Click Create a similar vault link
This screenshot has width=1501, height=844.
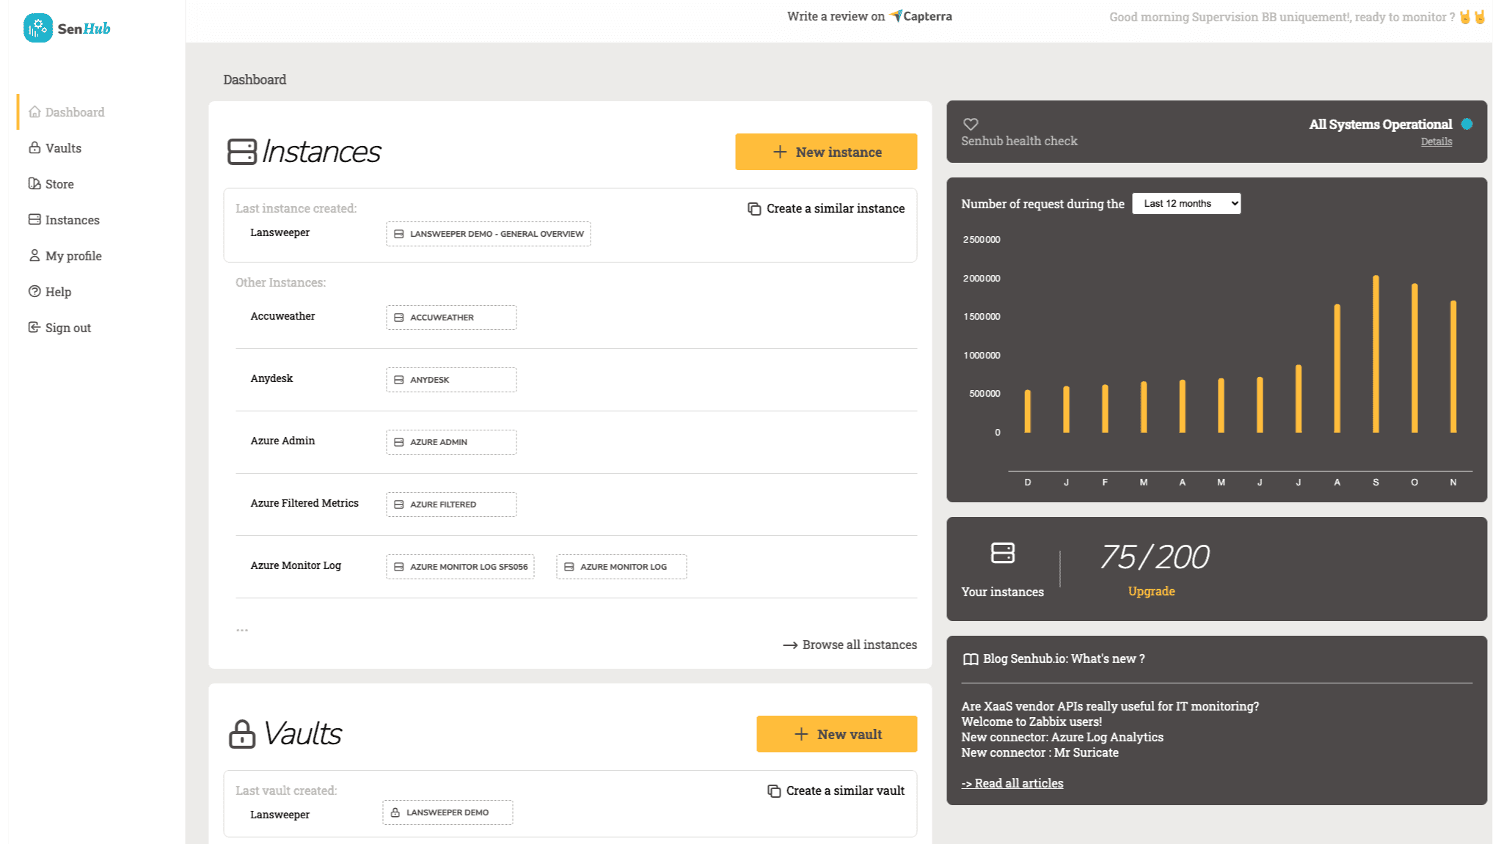(836, 791)
